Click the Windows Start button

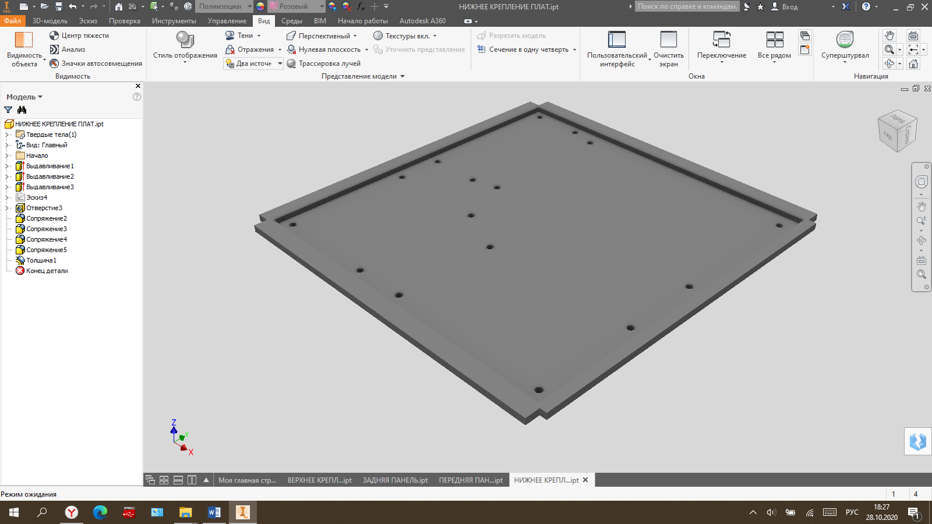point(14,512)
